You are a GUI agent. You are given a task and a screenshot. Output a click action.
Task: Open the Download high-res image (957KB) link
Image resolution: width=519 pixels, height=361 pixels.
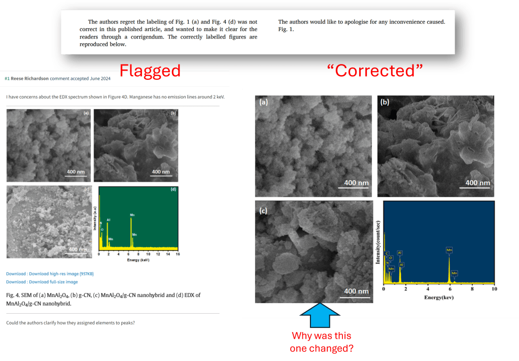click(x=50, y=274)
